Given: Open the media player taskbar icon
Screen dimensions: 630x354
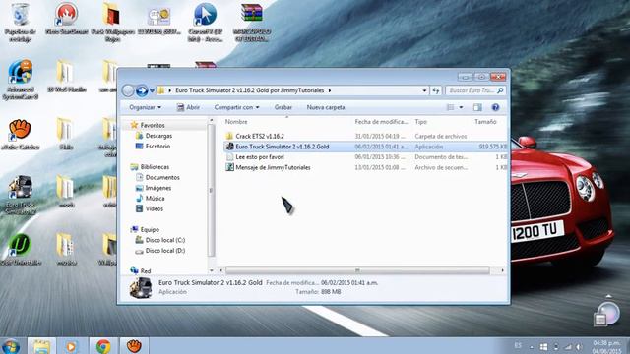Looking at the screenshot, I should point(72,346).
